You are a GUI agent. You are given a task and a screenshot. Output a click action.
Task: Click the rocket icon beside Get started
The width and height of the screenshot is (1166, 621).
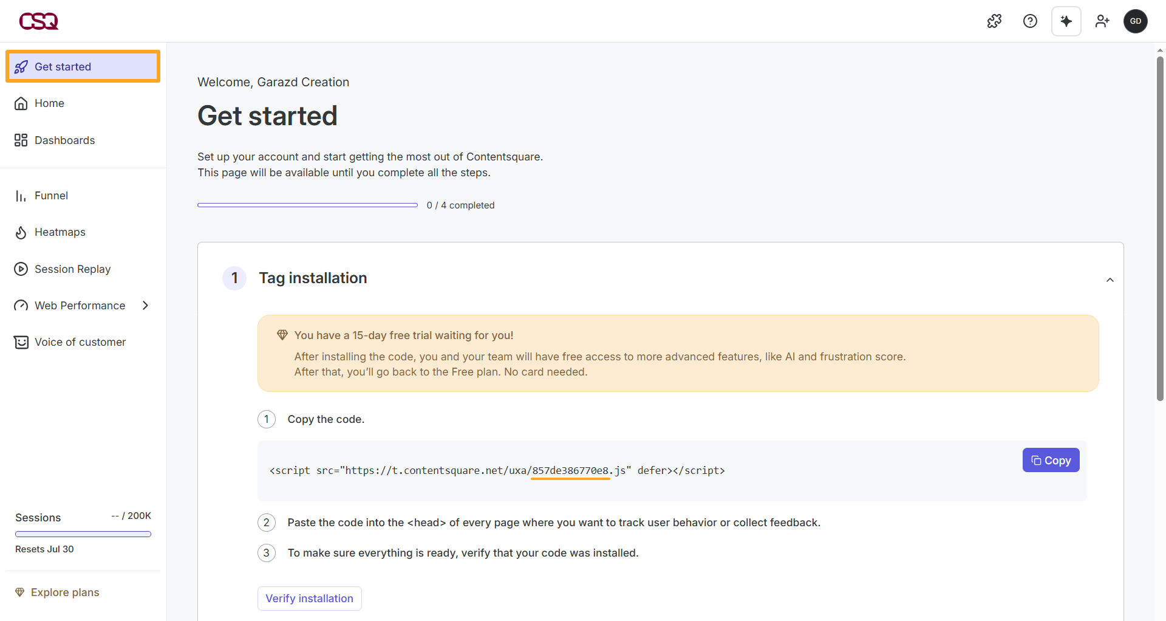click(x=21, y=67)
